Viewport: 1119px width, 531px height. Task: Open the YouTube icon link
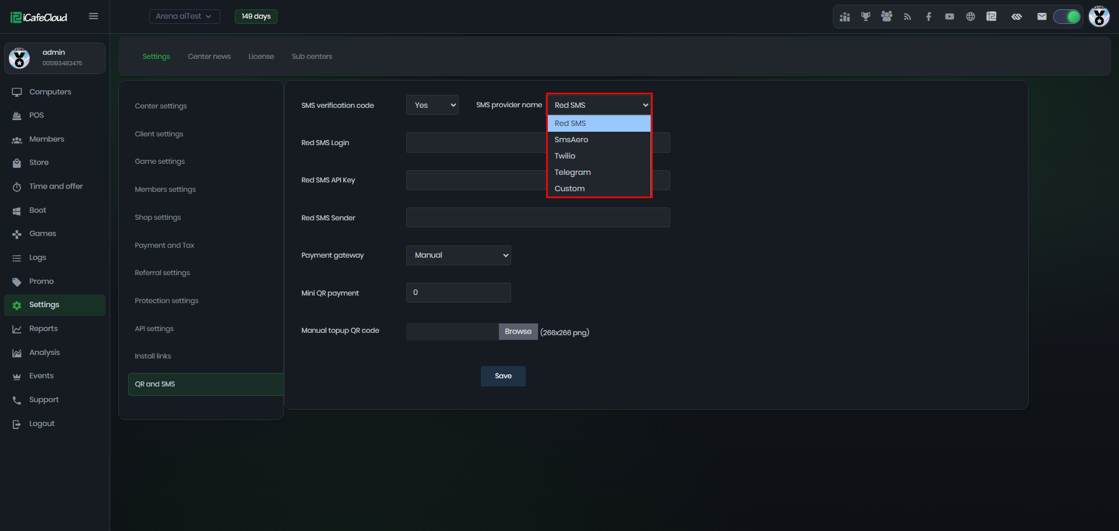pos(949,17)
